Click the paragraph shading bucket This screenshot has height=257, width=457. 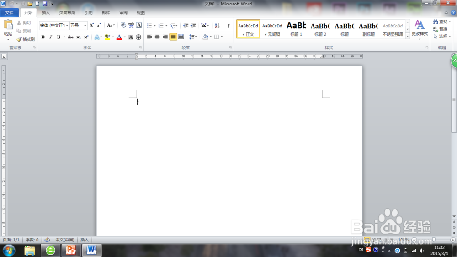click(x=206, y=37)
